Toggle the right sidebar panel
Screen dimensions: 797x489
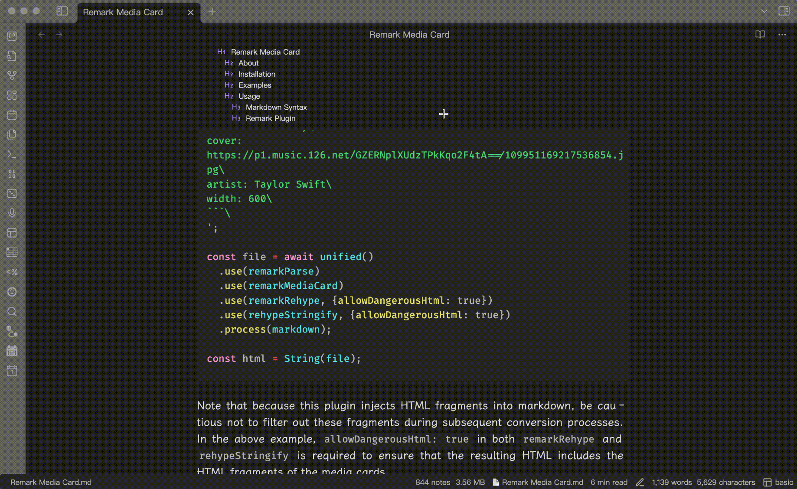point(784,11)
